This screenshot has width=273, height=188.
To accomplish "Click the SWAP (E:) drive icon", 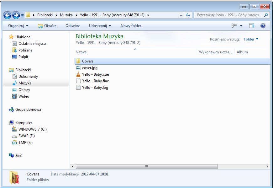I will (x=14, y=136).
